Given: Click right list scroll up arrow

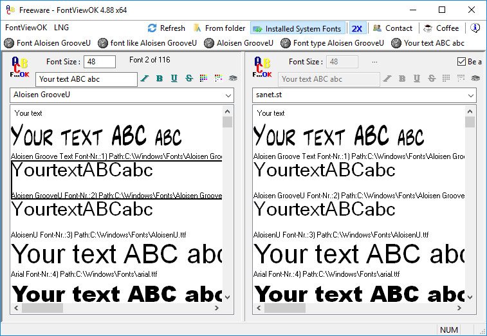Looking at the screenshot, I should point(470,111).
